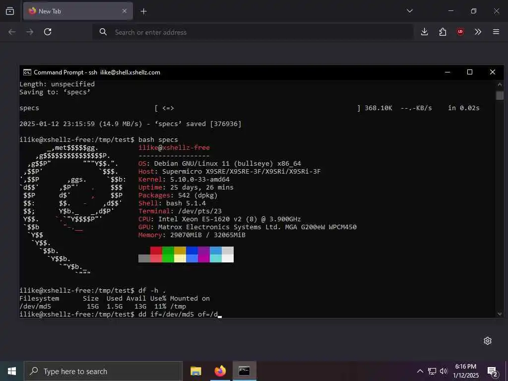Viewport: 508px width, 381px height.
Task: Show more tools overflow chevrons
Action: tap(478, 32)
